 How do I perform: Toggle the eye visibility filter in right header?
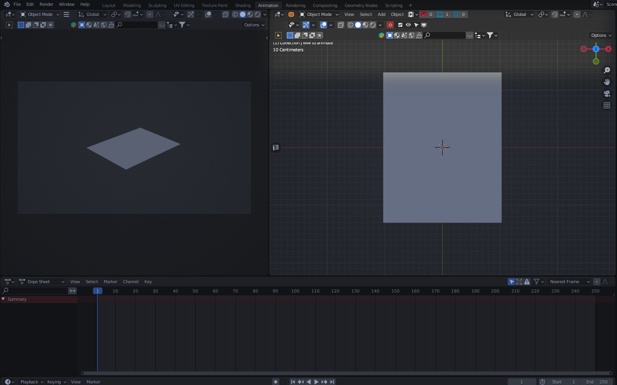pyautogui.click(x=408, y=25)
